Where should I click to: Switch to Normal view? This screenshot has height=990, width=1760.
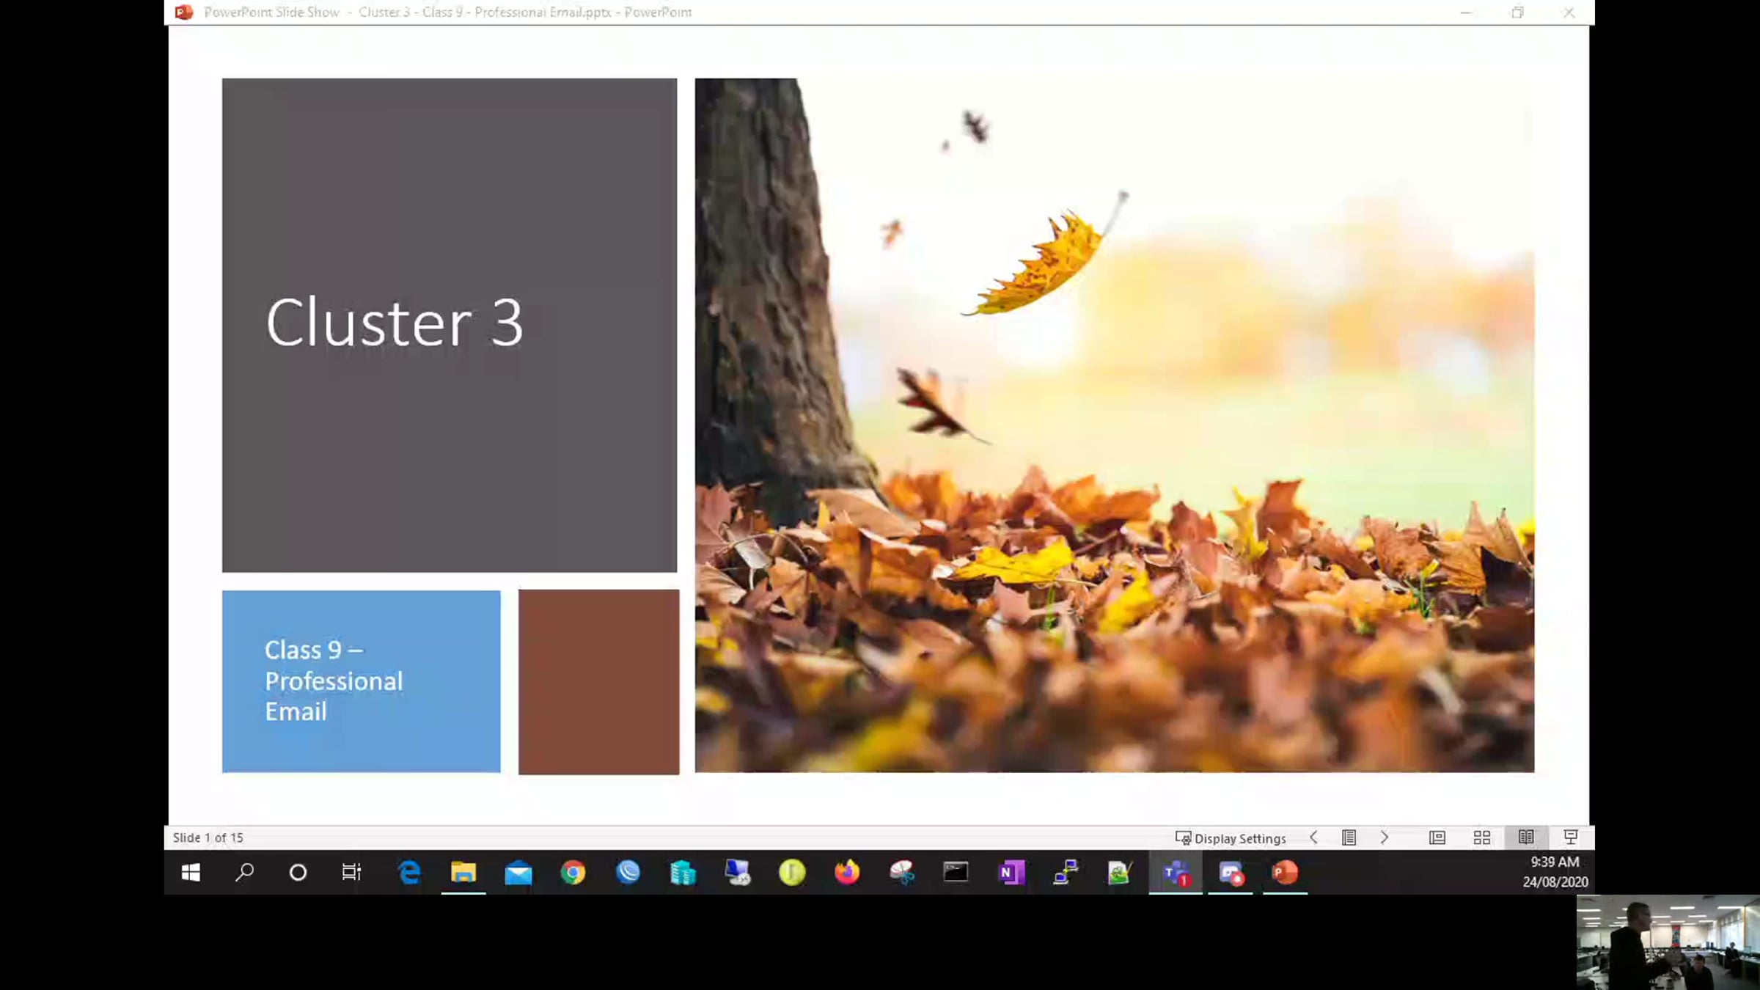pos(1437,837)
